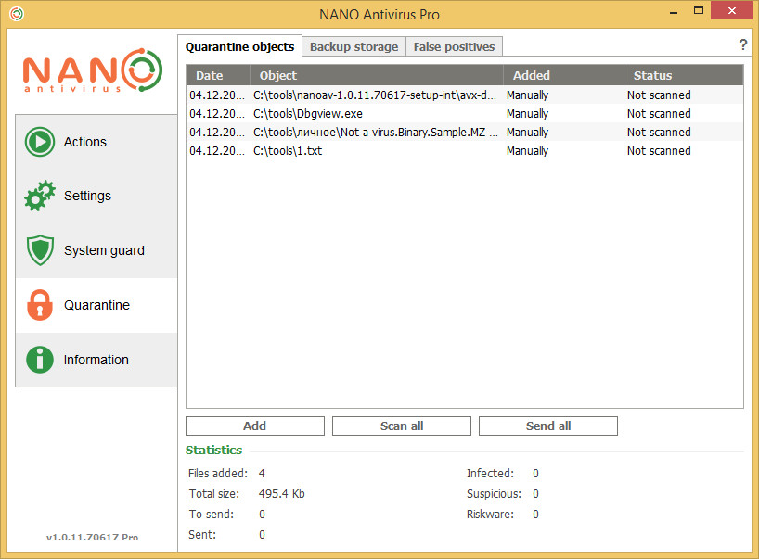This screenshot has width=759, height=559.
Task: Click Manually in the 1.txt row
Action: tap(528, 151)
